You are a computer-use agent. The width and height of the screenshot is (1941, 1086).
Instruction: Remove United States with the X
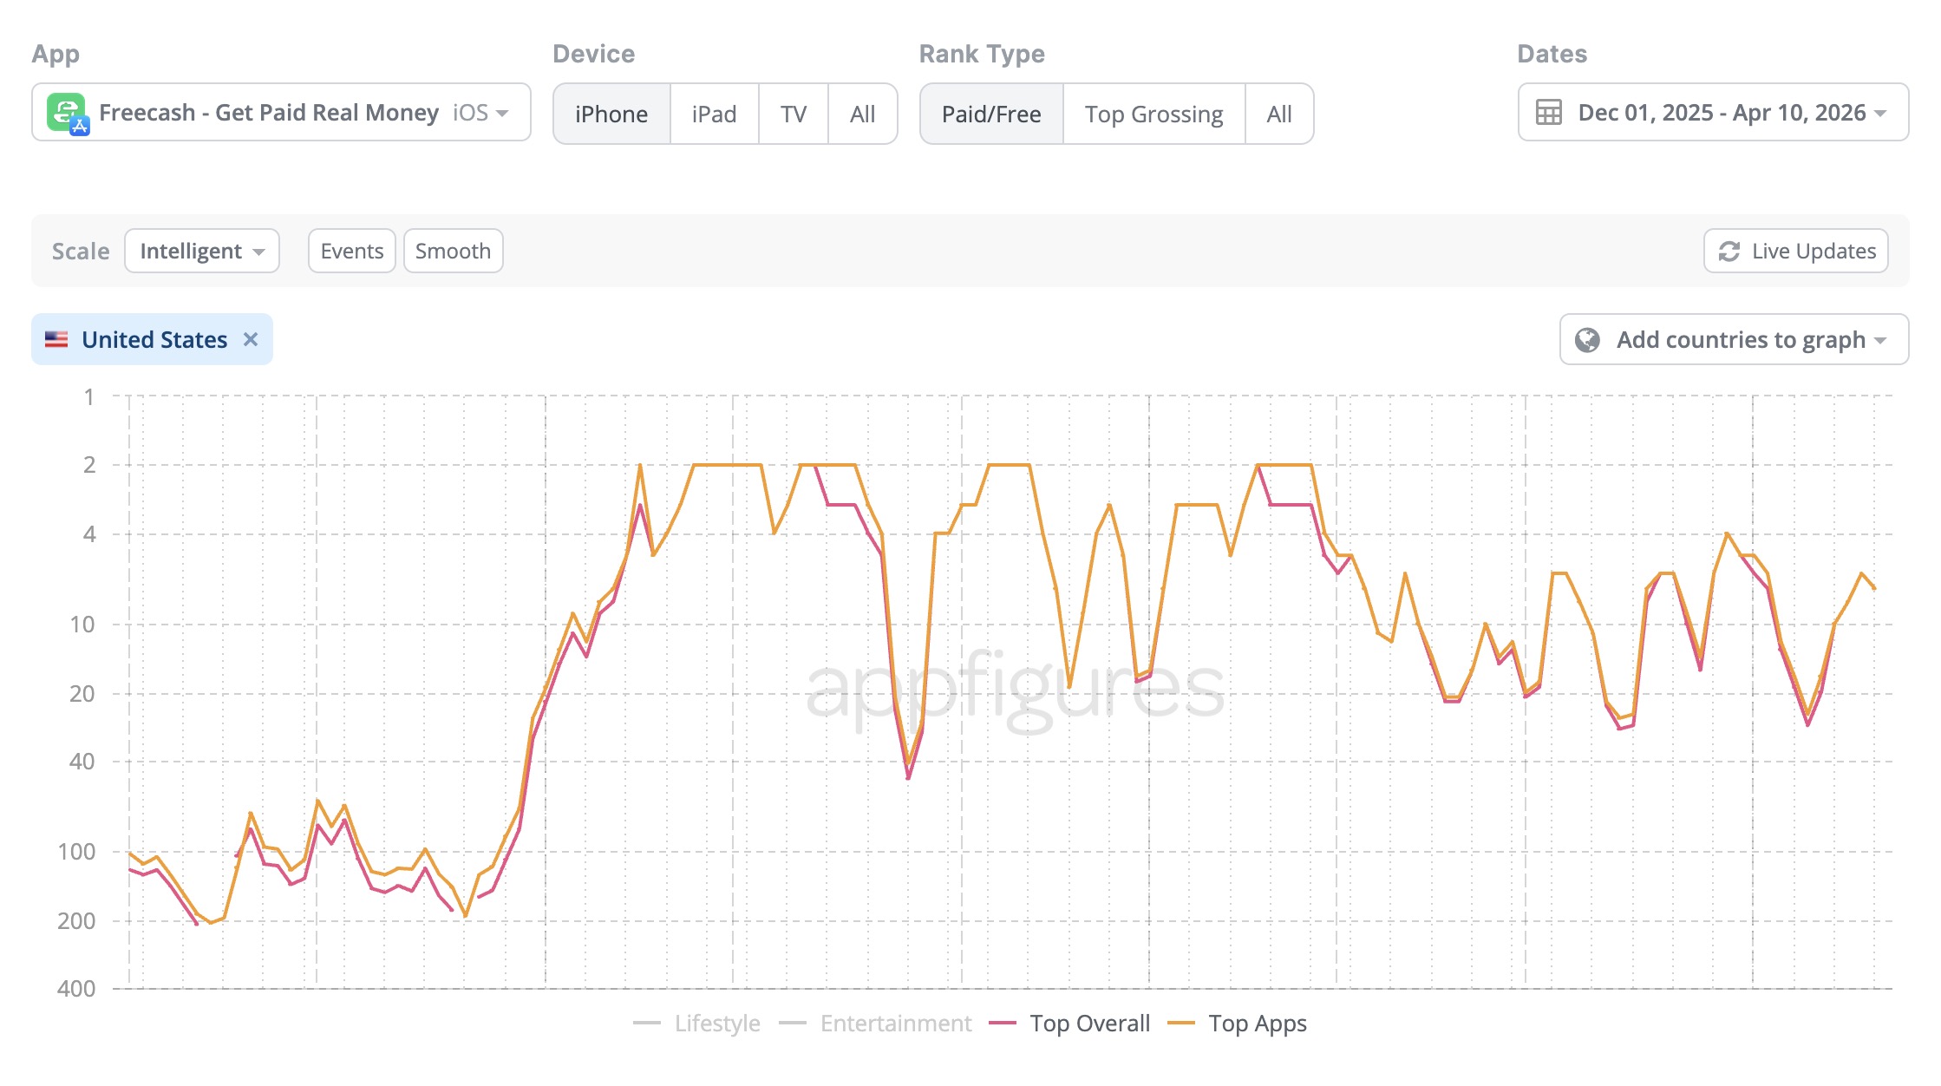pos(251,340)
